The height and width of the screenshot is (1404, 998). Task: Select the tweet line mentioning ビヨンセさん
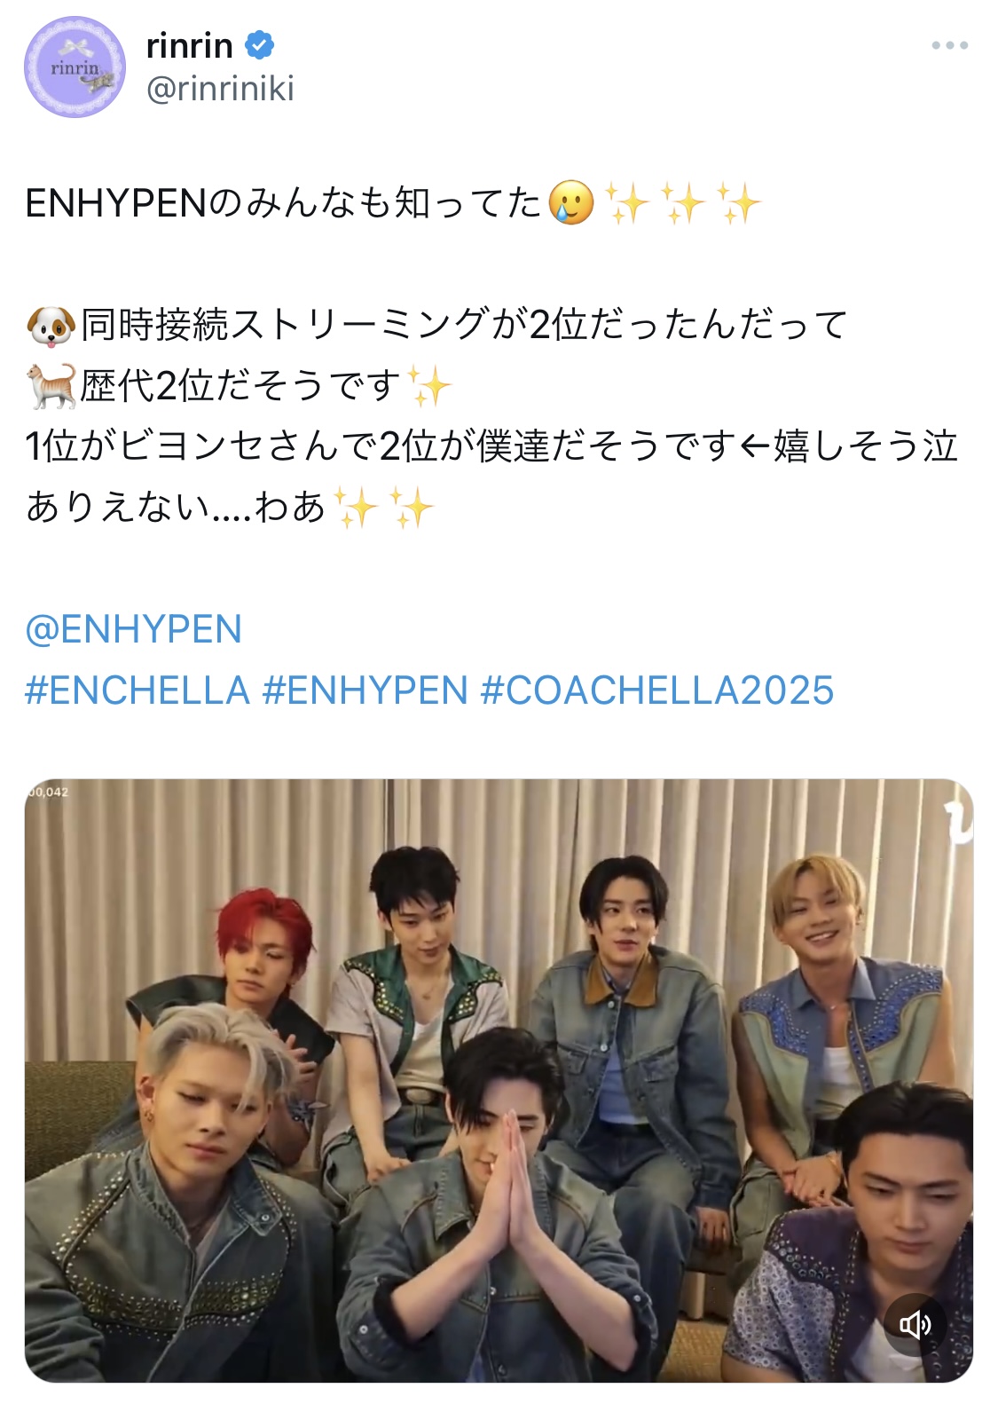pyautogui.click(x=492, y=446)
